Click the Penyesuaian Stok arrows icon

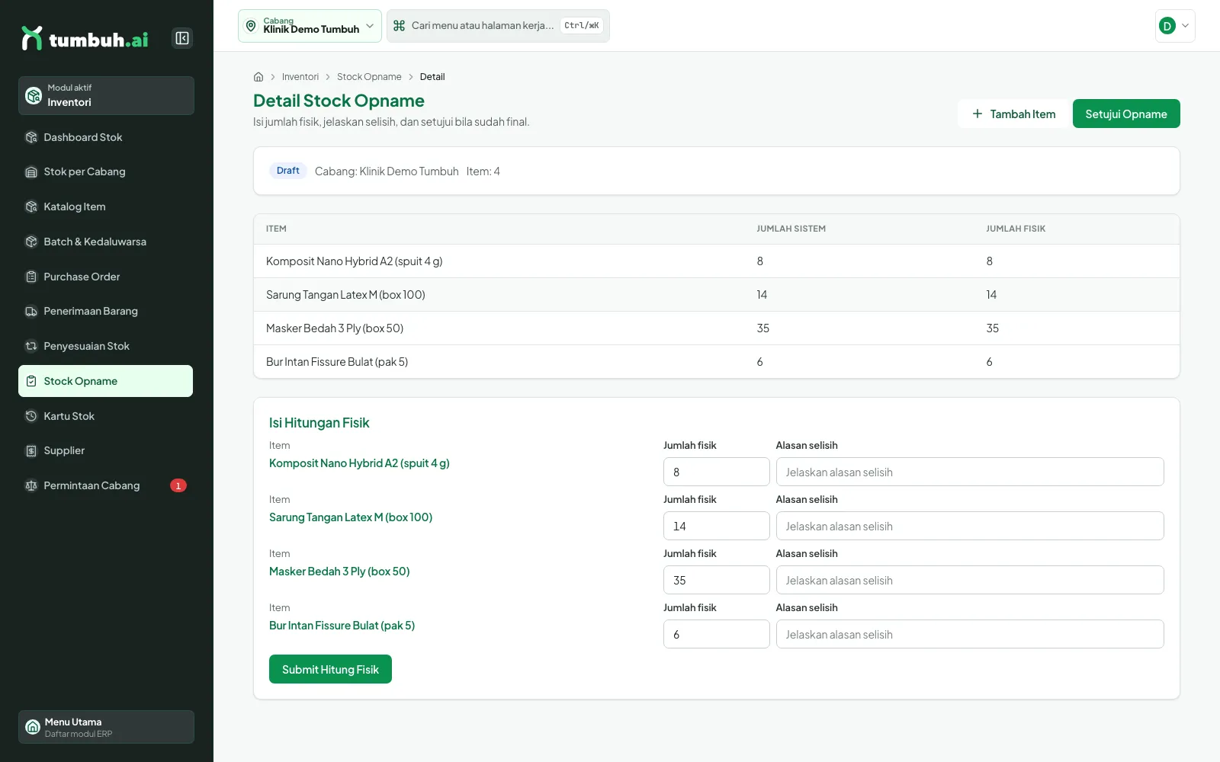pos(31,346)
